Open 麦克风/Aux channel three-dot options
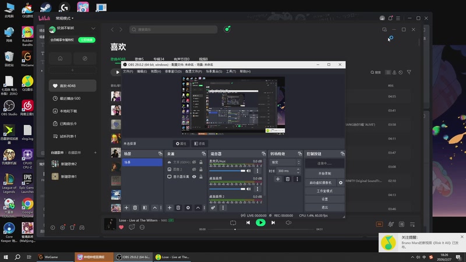The image size is (466, 262). 257,171
